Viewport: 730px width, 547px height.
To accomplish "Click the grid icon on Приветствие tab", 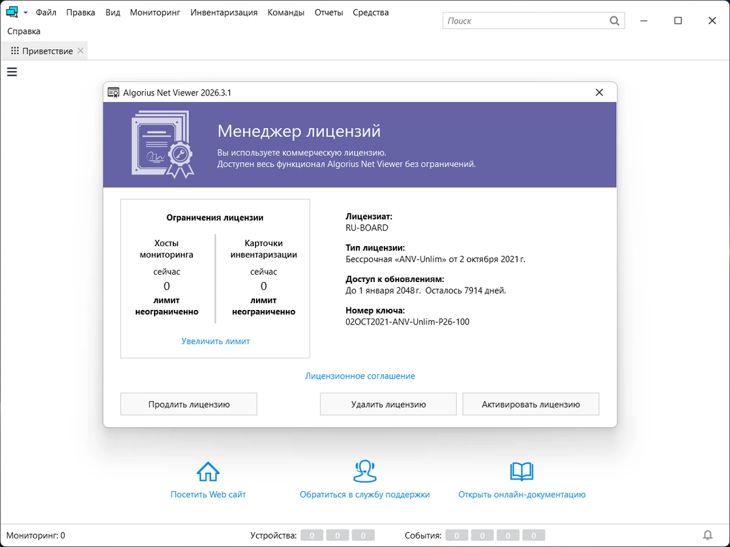I will 15,51.
